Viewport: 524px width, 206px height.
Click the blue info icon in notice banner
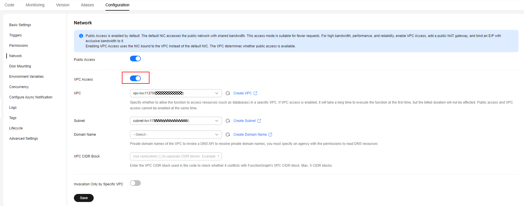tap(81, 36)
